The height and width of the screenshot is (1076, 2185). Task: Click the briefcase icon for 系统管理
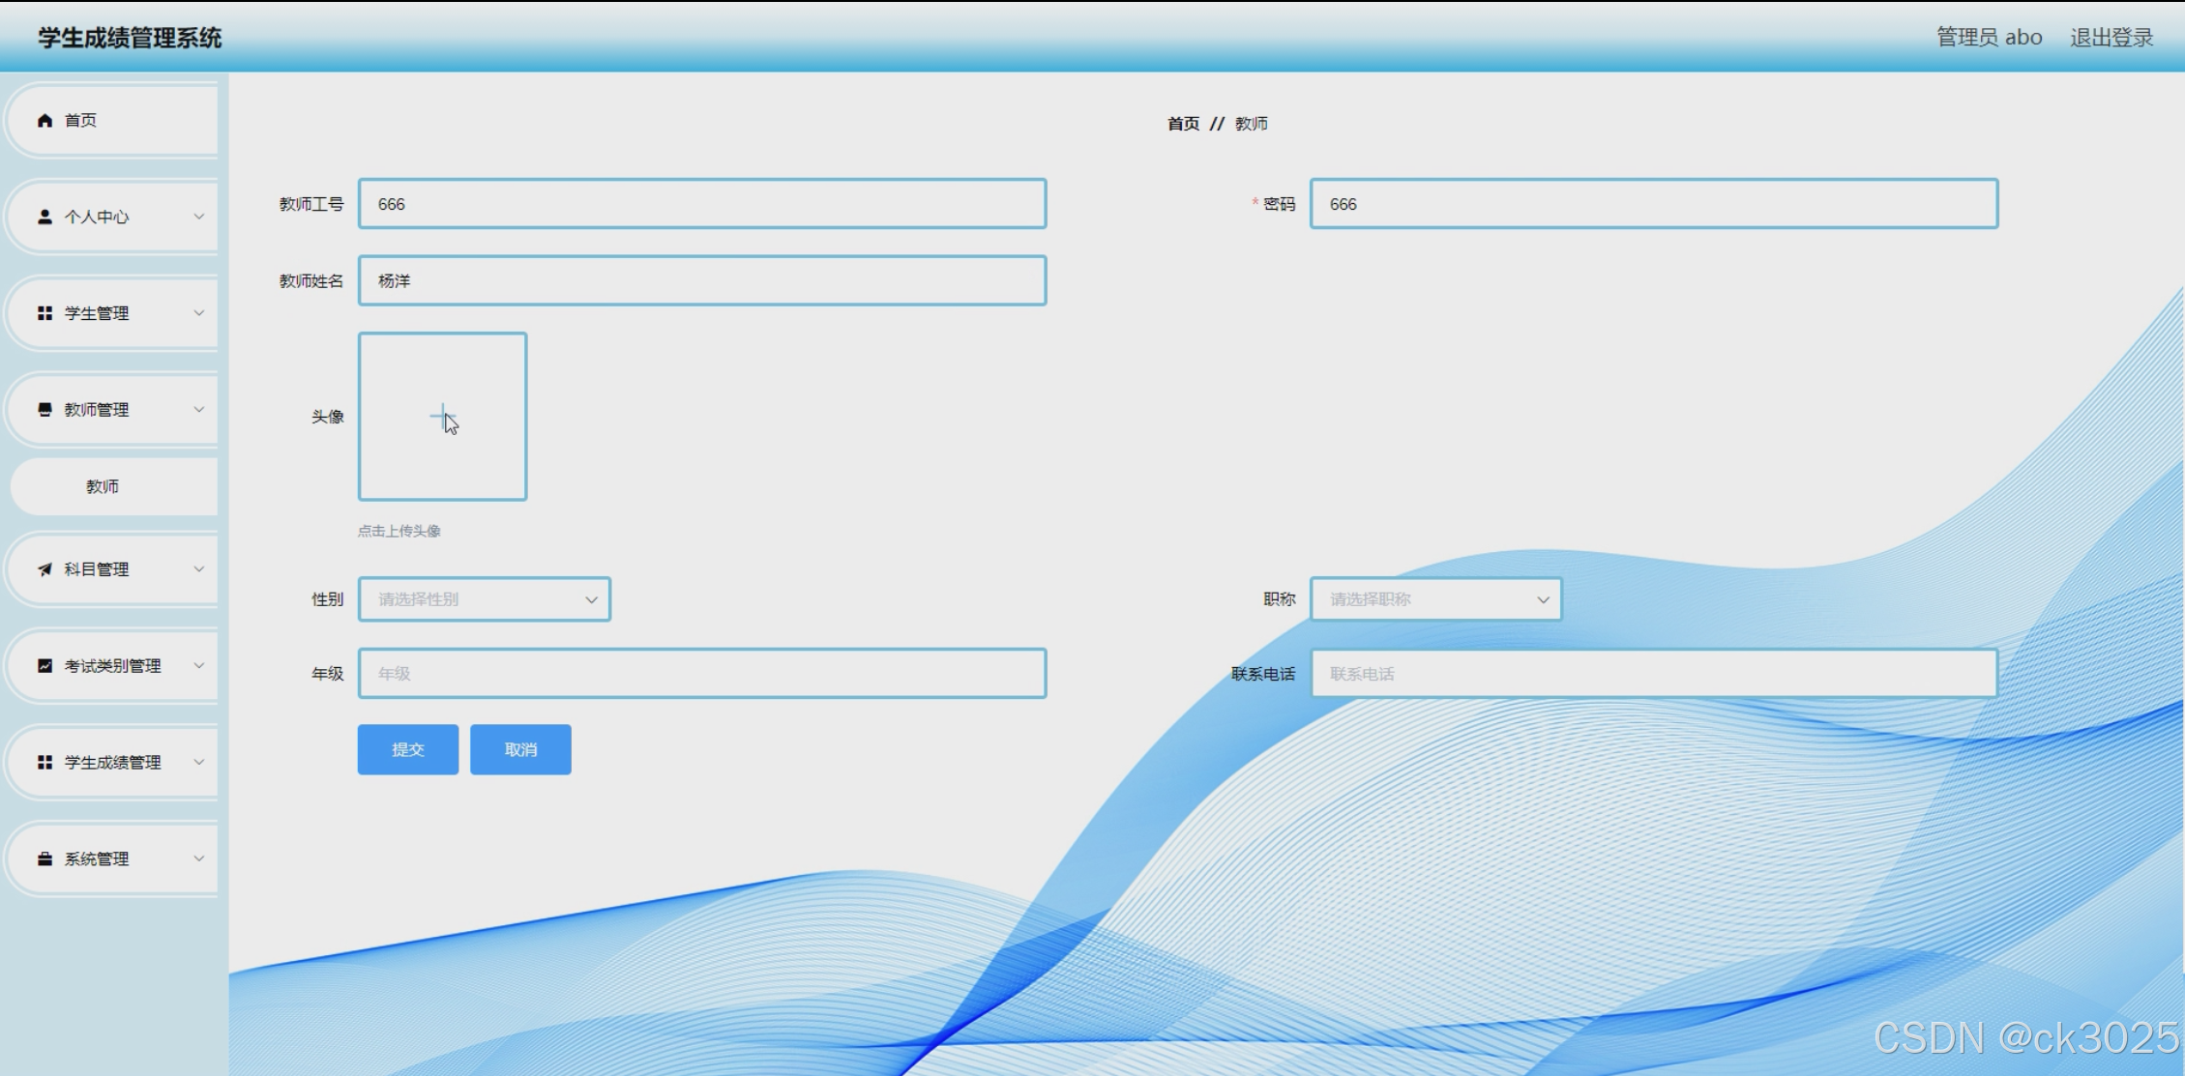tap(44, 859)
